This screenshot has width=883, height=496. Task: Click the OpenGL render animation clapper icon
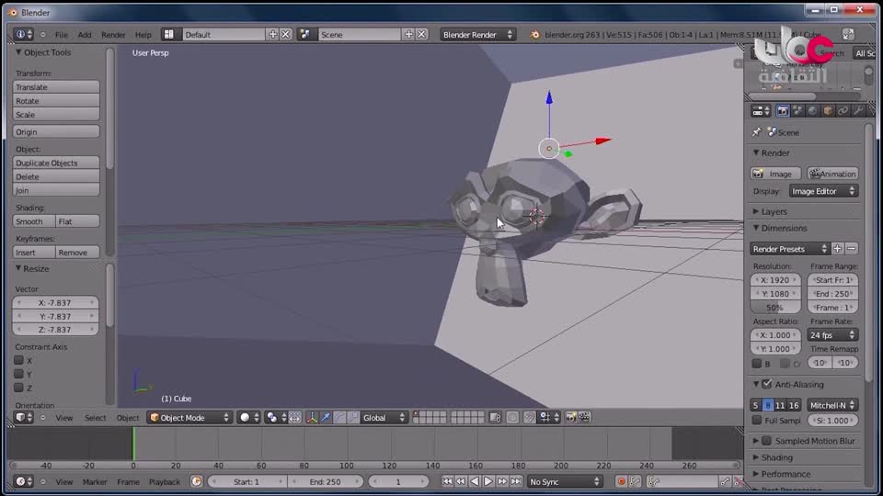coord(585,417)
